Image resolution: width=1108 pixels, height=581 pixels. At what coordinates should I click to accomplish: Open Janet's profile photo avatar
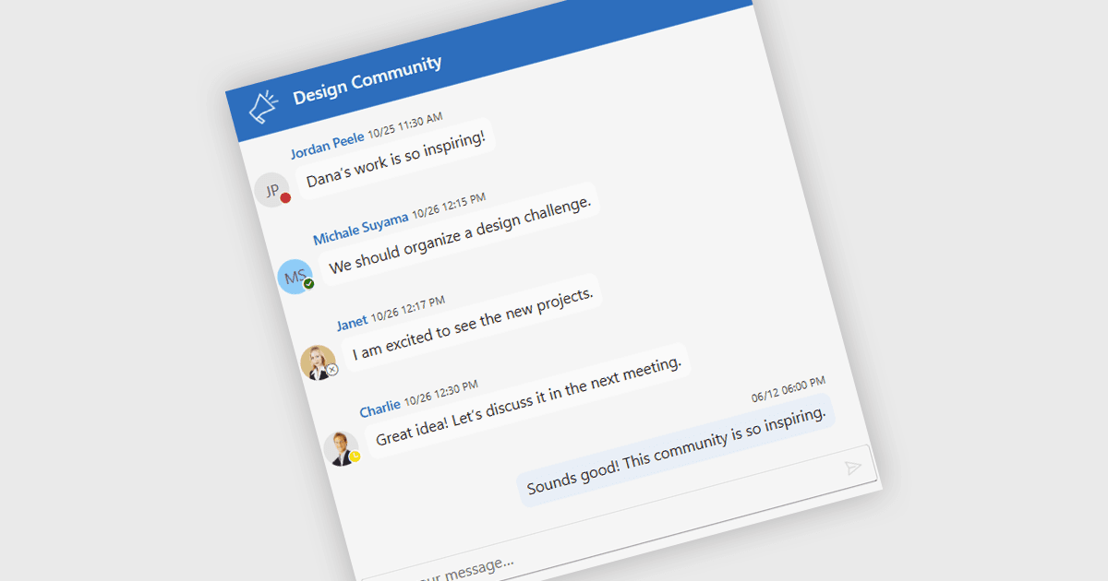(x=319, y=362)
